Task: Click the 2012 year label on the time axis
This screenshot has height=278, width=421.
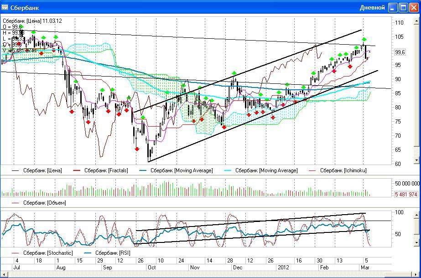Action: pos(283,268)
